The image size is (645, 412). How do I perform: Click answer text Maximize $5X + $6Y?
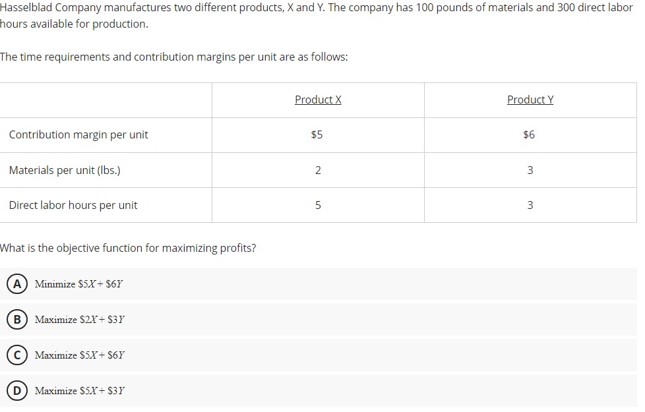[x=79, y=355]
